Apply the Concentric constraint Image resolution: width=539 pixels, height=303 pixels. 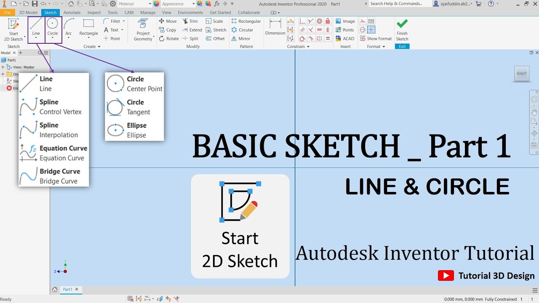coord(319,21)
